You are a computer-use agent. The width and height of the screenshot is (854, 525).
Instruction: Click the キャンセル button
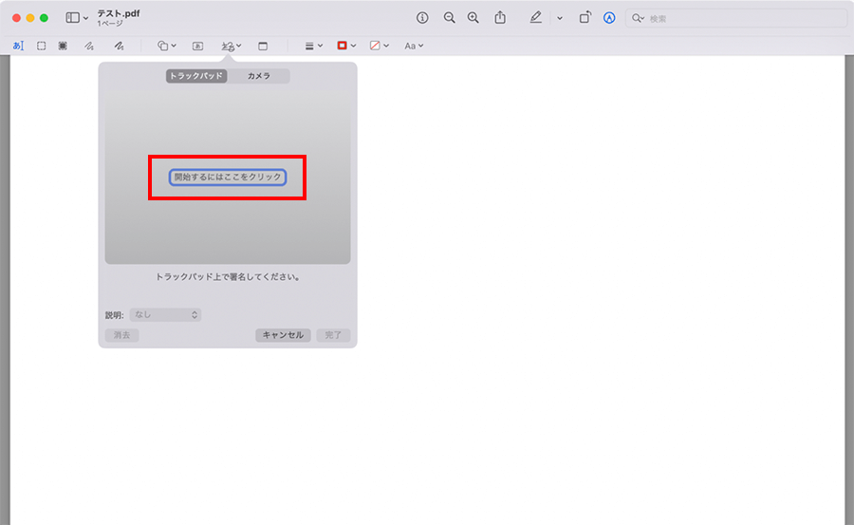click(283, 335)
